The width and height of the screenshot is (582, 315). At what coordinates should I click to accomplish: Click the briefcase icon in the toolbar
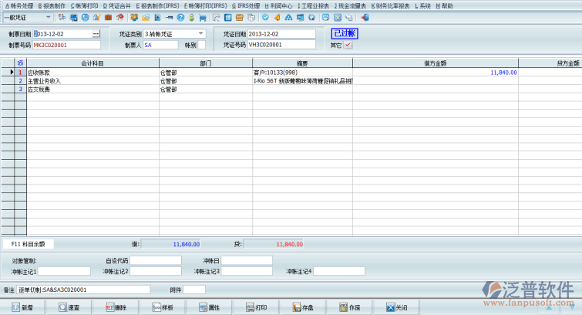(108, 17)
